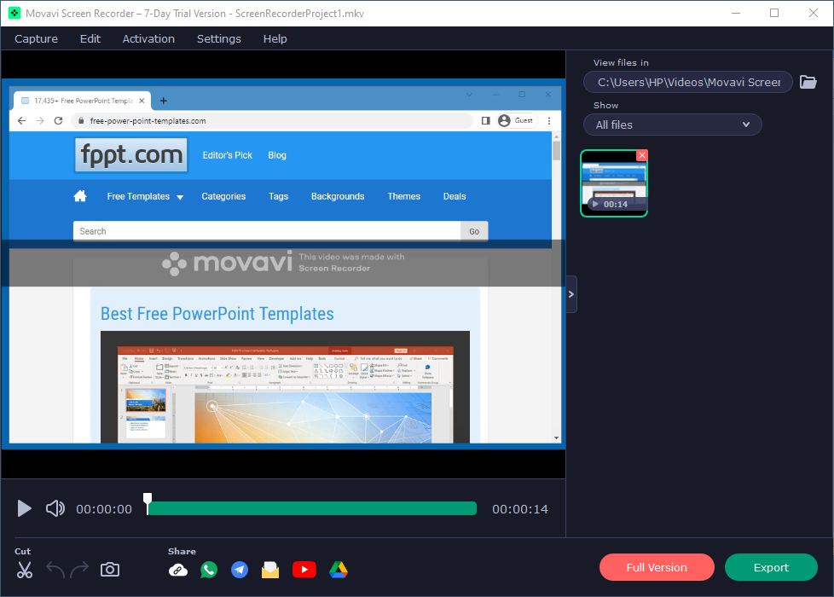Minimize the Movavi Screen Recorder window
This screenshot has height=597, width=834.
coord(736,14)
